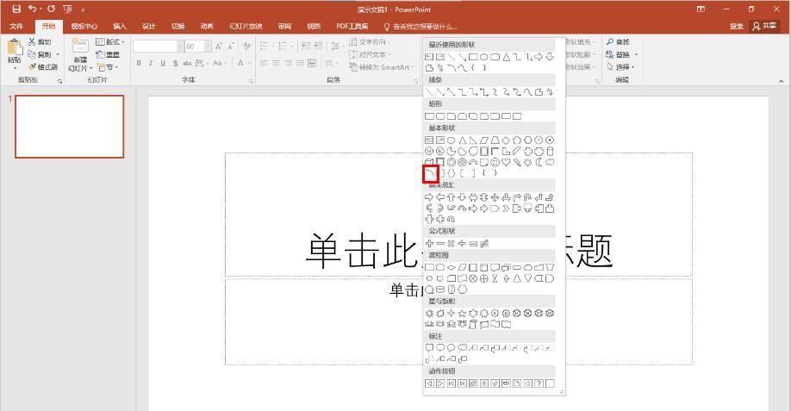Open the font name dropdown

click(x=180, y=47)
